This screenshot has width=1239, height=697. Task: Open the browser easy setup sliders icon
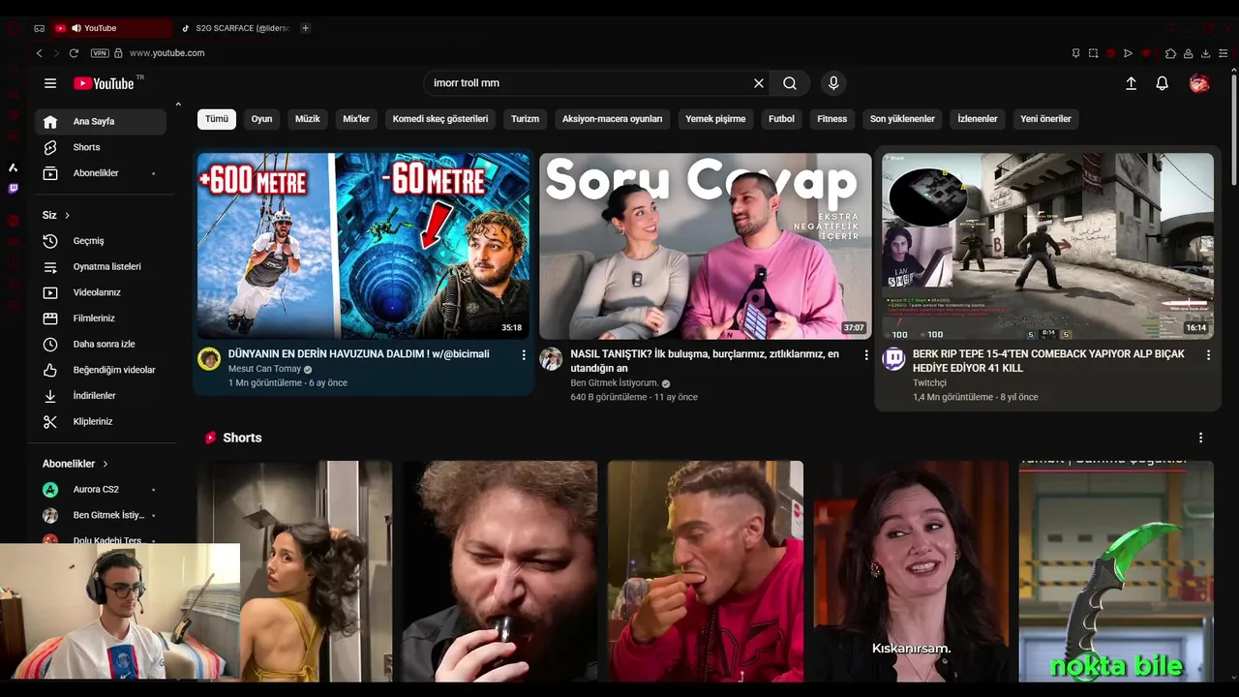pos(1223,53)
